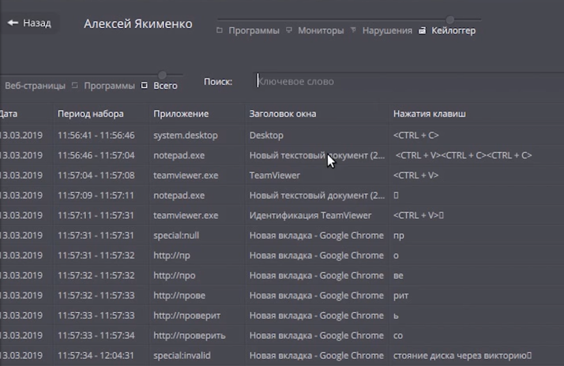The width and height of the screenshot is (564, 366).
Task: Click the http://про application cell
Action: 175,275
